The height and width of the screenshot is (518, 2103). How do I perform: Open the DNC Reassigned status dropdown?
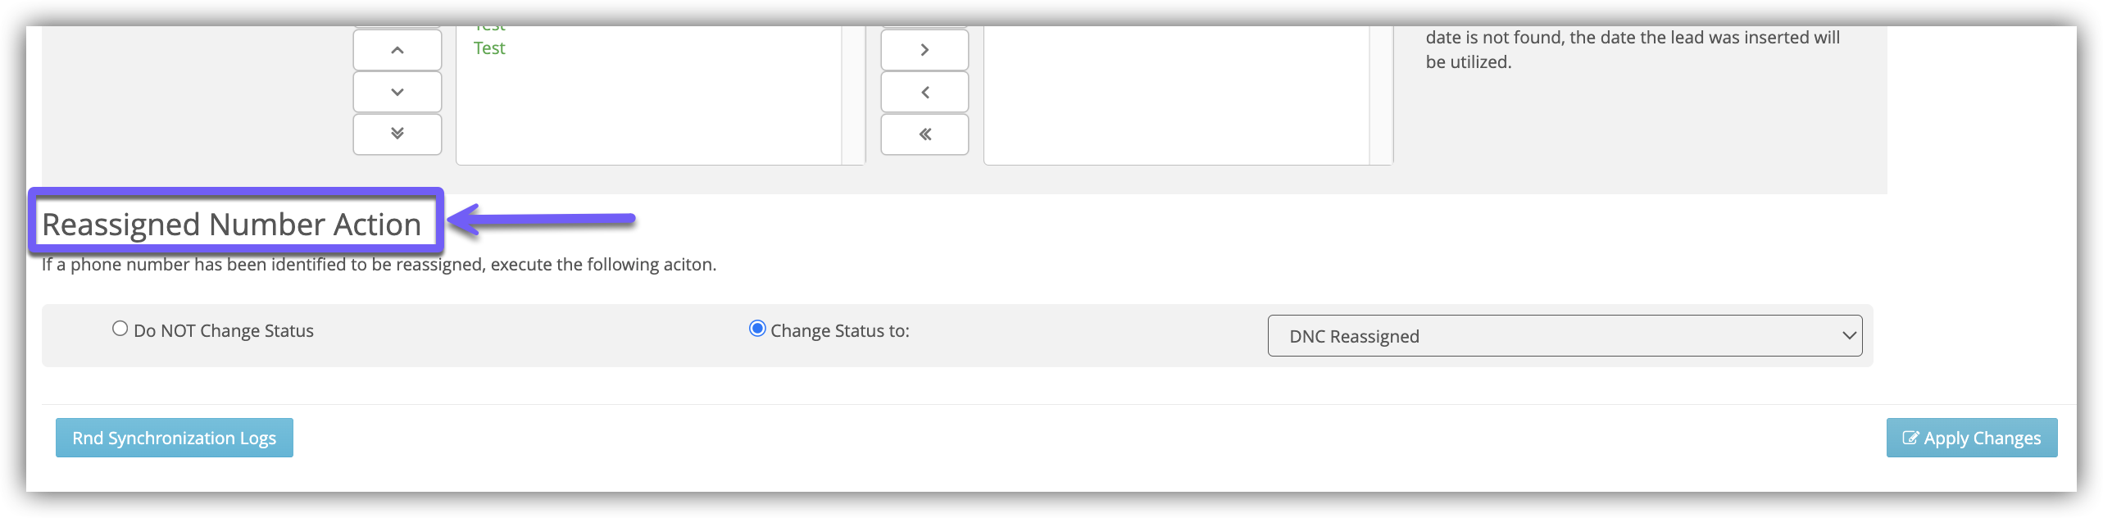1565,336
